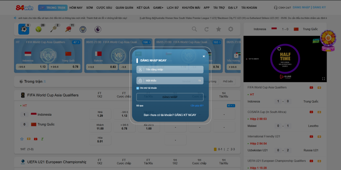This screenshot has width=341, height=170.
Task: Select Indonesia handicap odds 1.13 on card
Action: pos(32,67)
